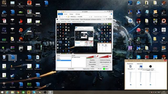The height and width of the screenshot is (94, 168).
Task: Open dropdown arrow beside Arrêter l'enregistrement
Action: 111,62
